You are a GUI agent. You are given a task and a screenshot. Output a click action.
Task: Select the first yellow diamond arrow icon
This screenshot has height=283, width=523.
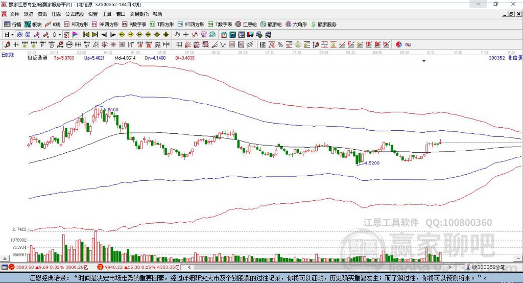click(122, 35)
